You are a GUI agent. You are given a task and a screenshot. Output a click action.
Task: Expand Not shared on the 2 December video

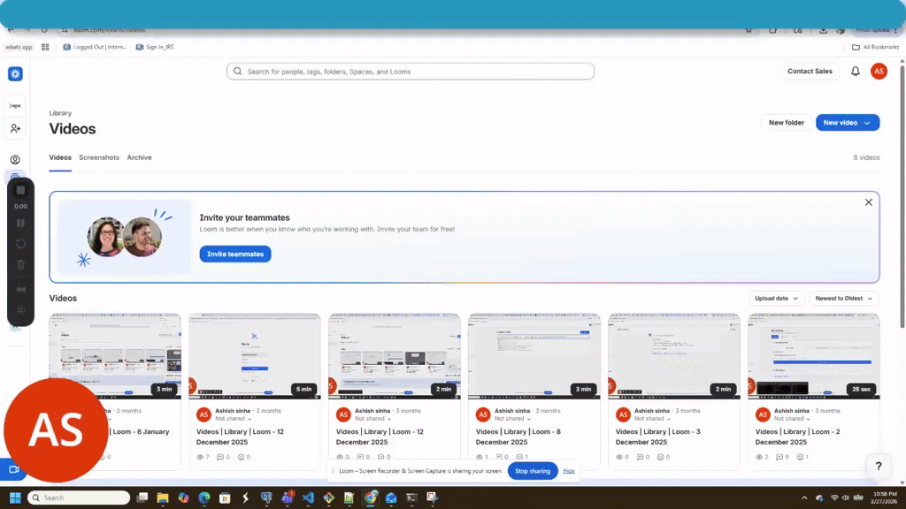click(792, 419)
